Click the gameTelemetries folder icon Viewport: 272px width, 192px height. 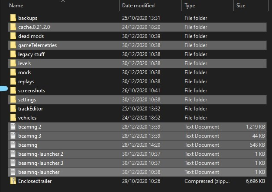coord(13,45)
